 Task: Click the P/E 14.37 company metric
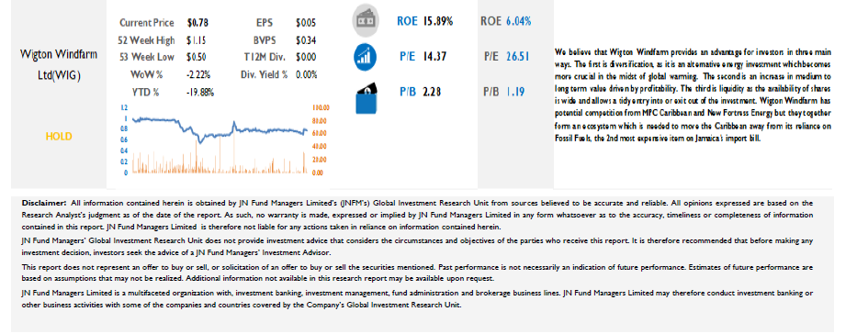[x=419, y=56]
